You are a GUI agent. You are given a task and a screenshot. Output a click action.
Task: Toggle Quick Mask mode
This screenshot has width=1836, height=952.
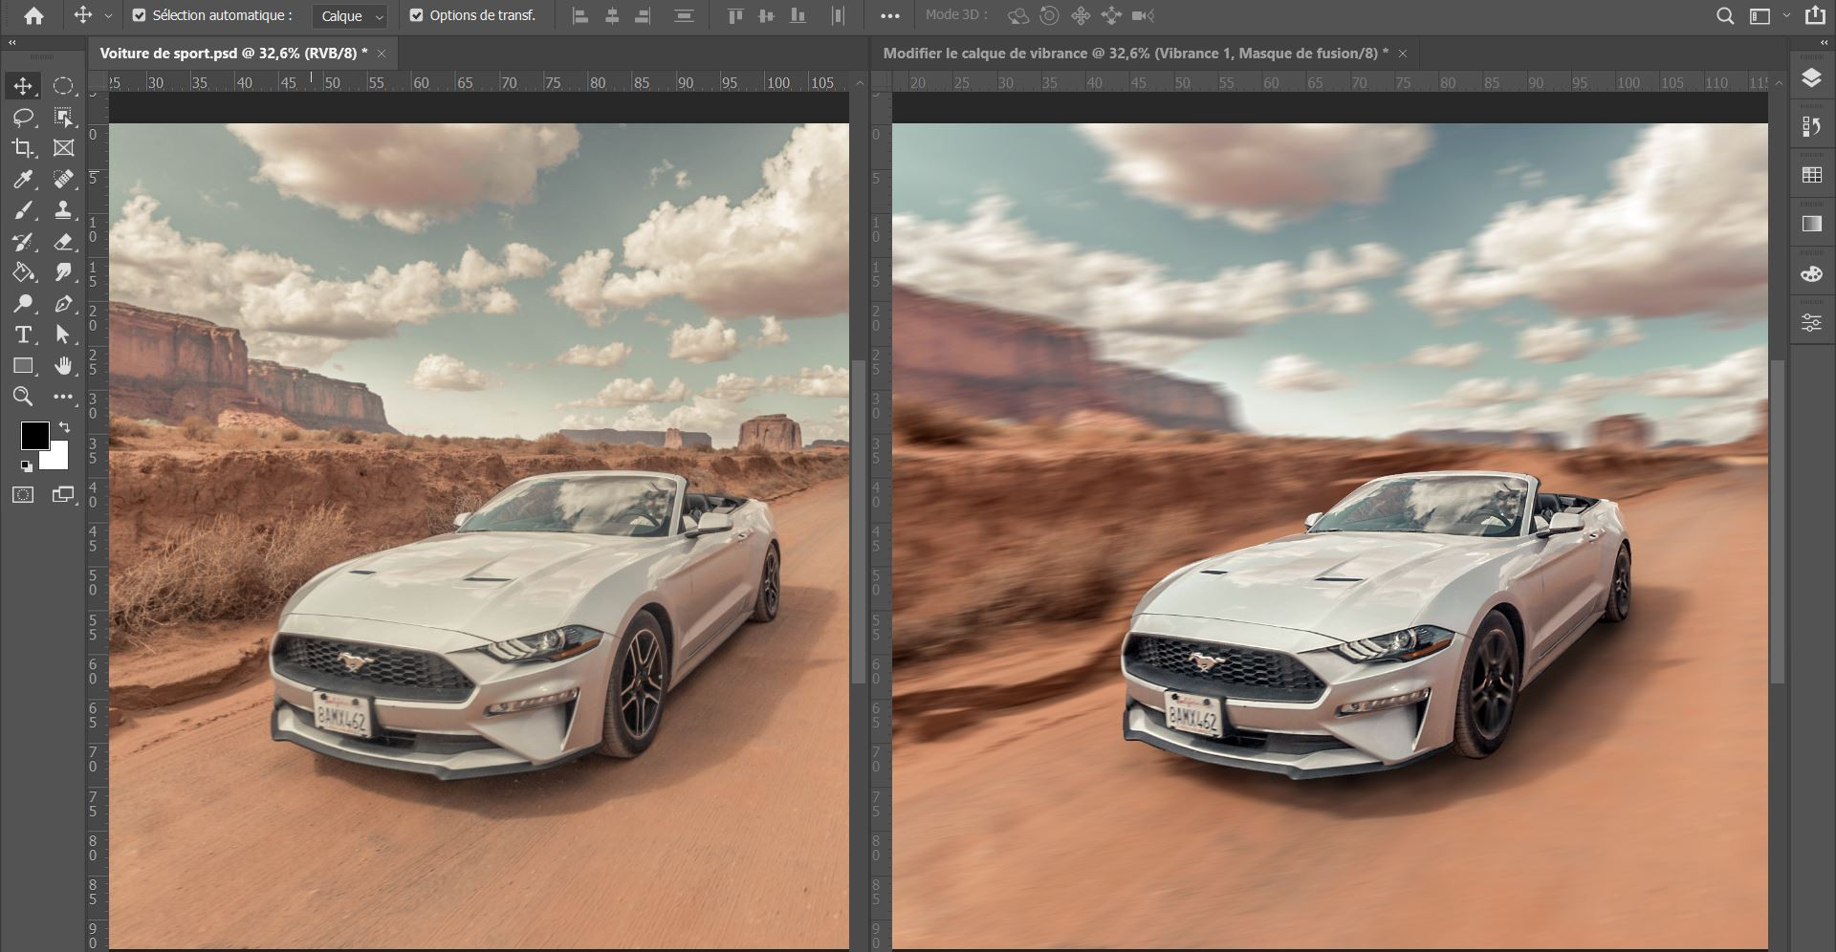coord(23,495)
